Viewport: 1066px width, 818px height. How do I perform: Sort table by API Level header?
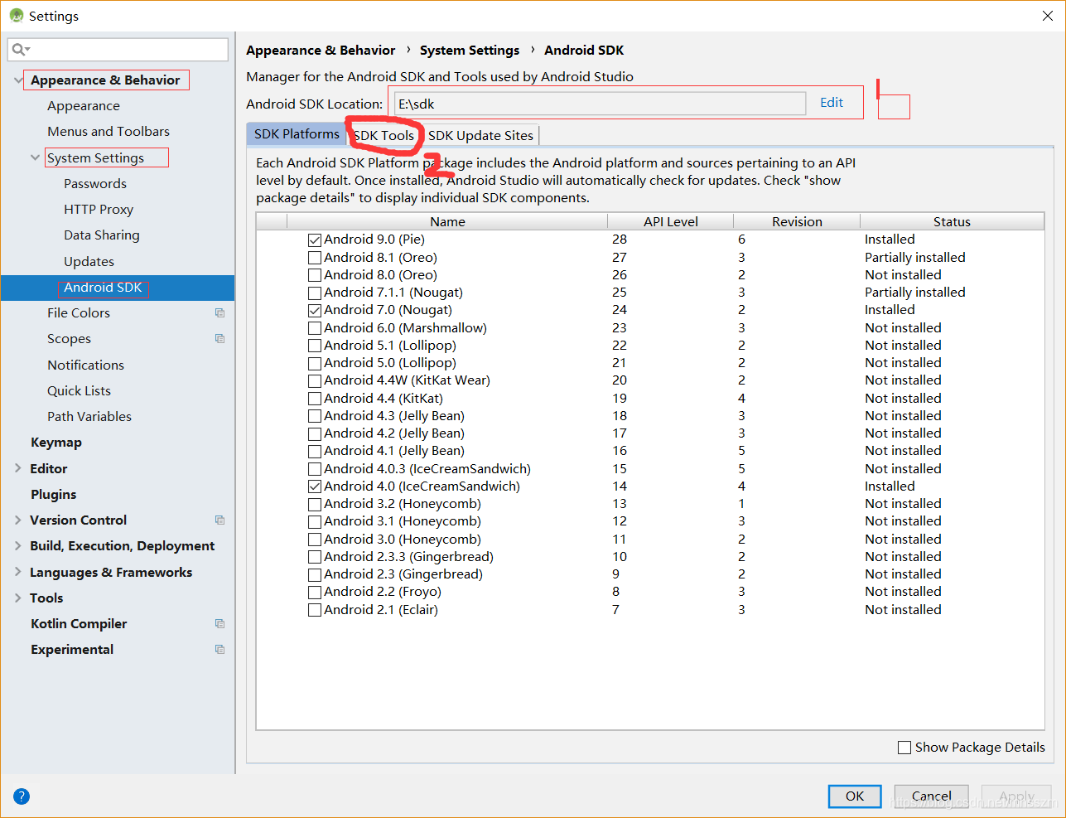(x=671, y=221)
